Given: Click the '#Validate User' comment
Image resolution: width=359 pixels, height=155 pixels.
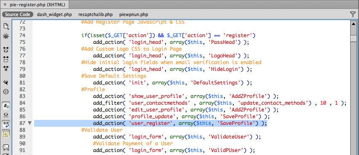Looking at the screenshot, I should (102, 130).
